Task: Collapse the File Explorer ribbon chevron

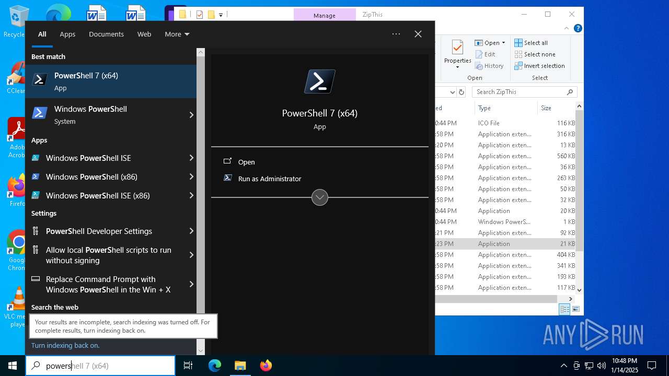Action: [x=568, y=28]
